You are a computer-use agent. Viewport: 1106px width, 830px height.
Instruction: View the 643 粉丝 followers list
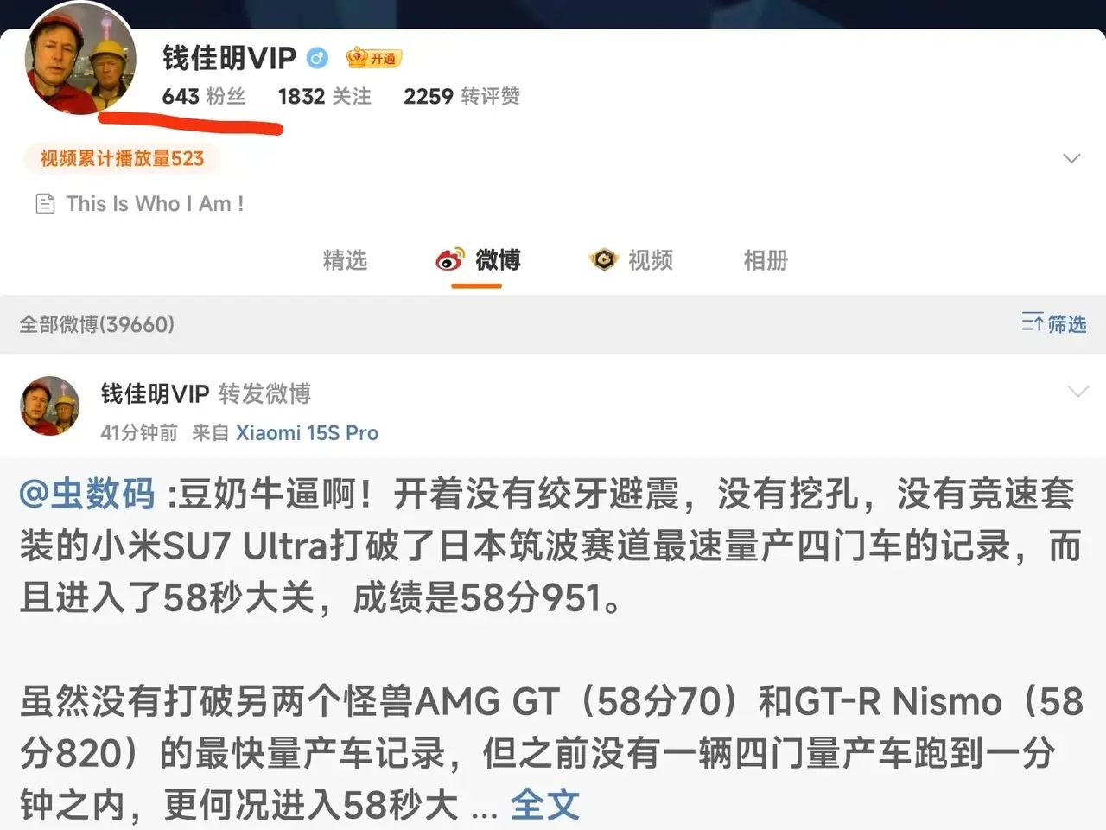(x=204, y=96)
